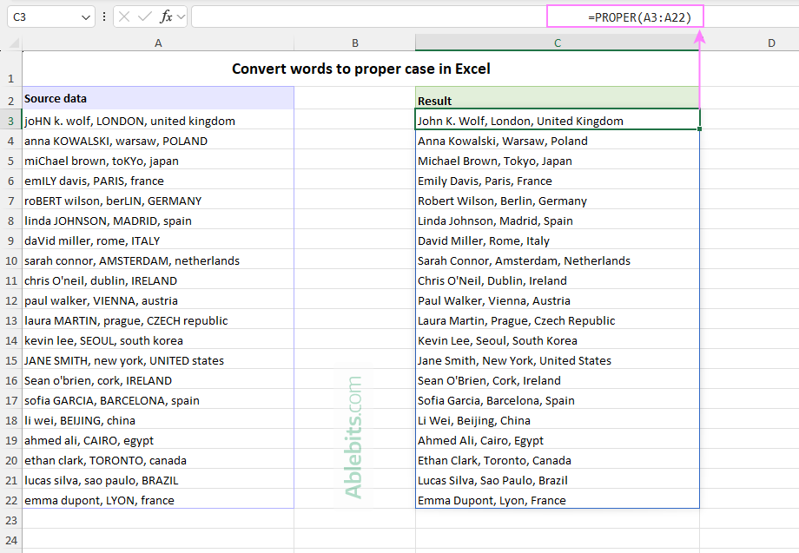Select column header C

pyautogui.click(x=557, y=42)
